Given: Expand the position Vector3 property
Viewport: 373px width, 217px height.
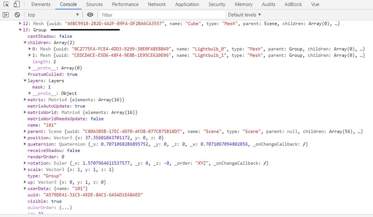Looking at the screenshot, I should tap(25, 138).
